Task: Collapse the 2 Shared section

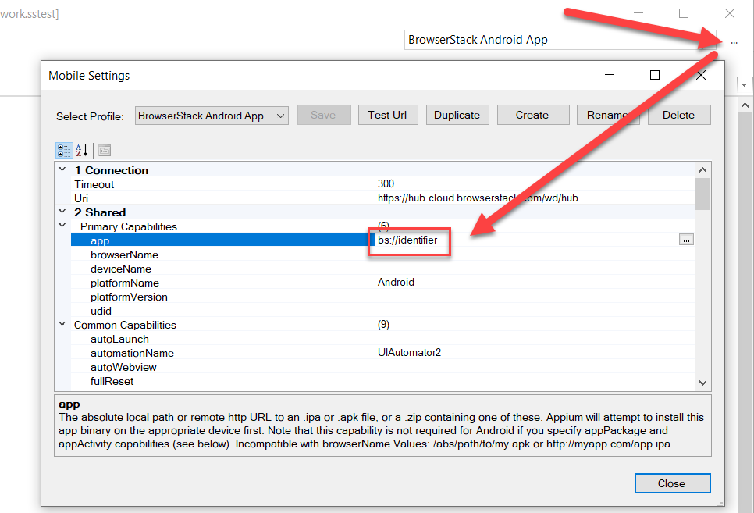Action: pyautogui.click(x=62, y=212)
